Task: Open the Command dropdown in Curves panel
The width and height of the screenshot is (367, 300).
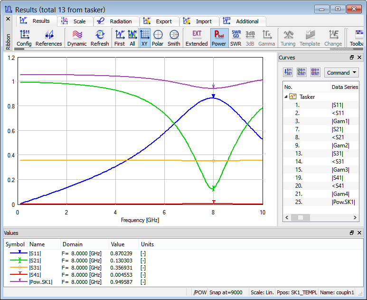Action: [x=341, y=73]
